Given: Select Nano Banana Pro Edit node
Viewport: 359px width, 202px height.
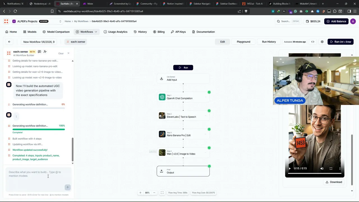Looking at the screenshot, I should click(x=183, y=134).
